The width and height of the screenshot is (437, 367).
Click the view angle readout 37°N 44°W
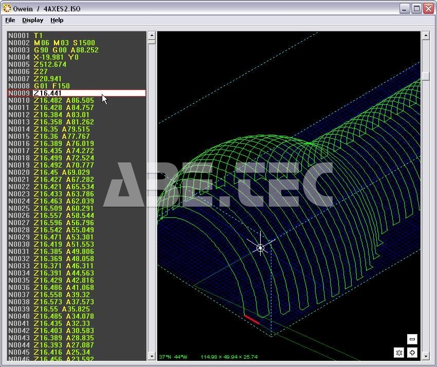pyautogui.click(x=173, y=357)
